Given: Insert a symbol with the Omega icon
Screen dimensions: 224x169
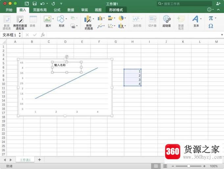Looking at the screenshot, I should [211, 26].
